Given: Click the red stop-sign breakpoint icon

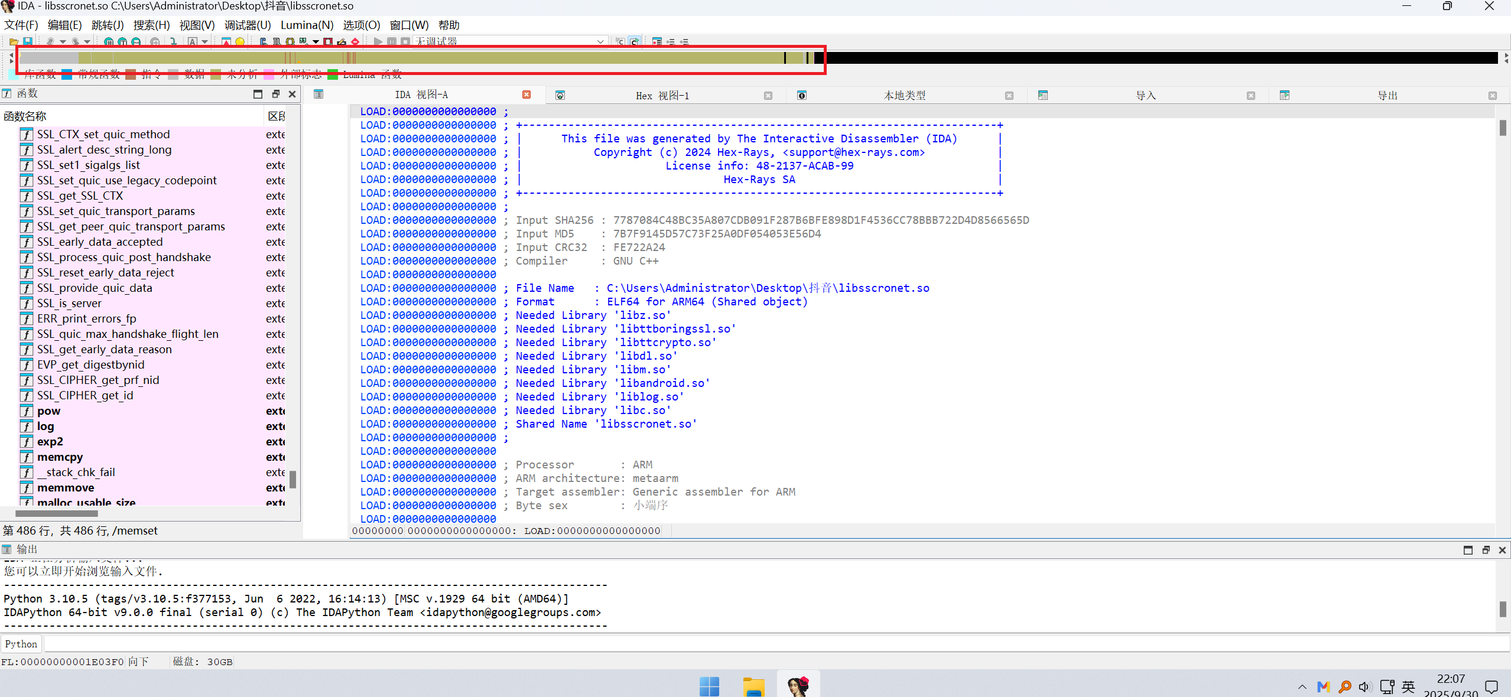Looking at the screenshot, I should click(x=355, y=42).
